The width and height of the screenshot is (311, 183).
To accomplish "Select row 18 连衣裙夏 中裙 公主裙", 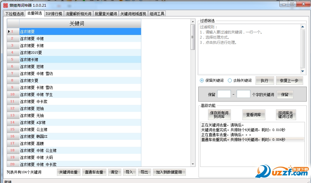I will [x=80, y=150].
